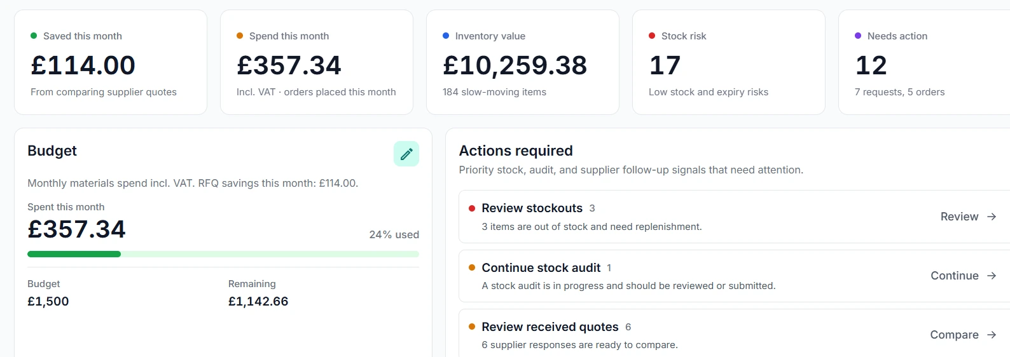
Task: Open the Stock risk card
Action: click(x=729, y=62)
